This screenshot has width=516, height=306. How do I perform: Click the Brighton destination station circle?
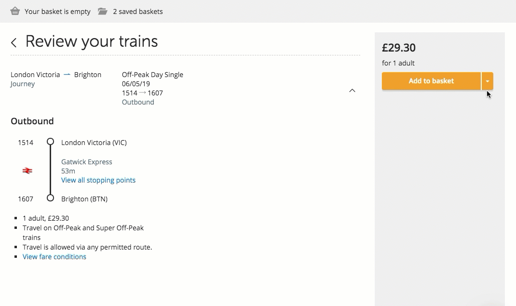(x=50, y=198)
